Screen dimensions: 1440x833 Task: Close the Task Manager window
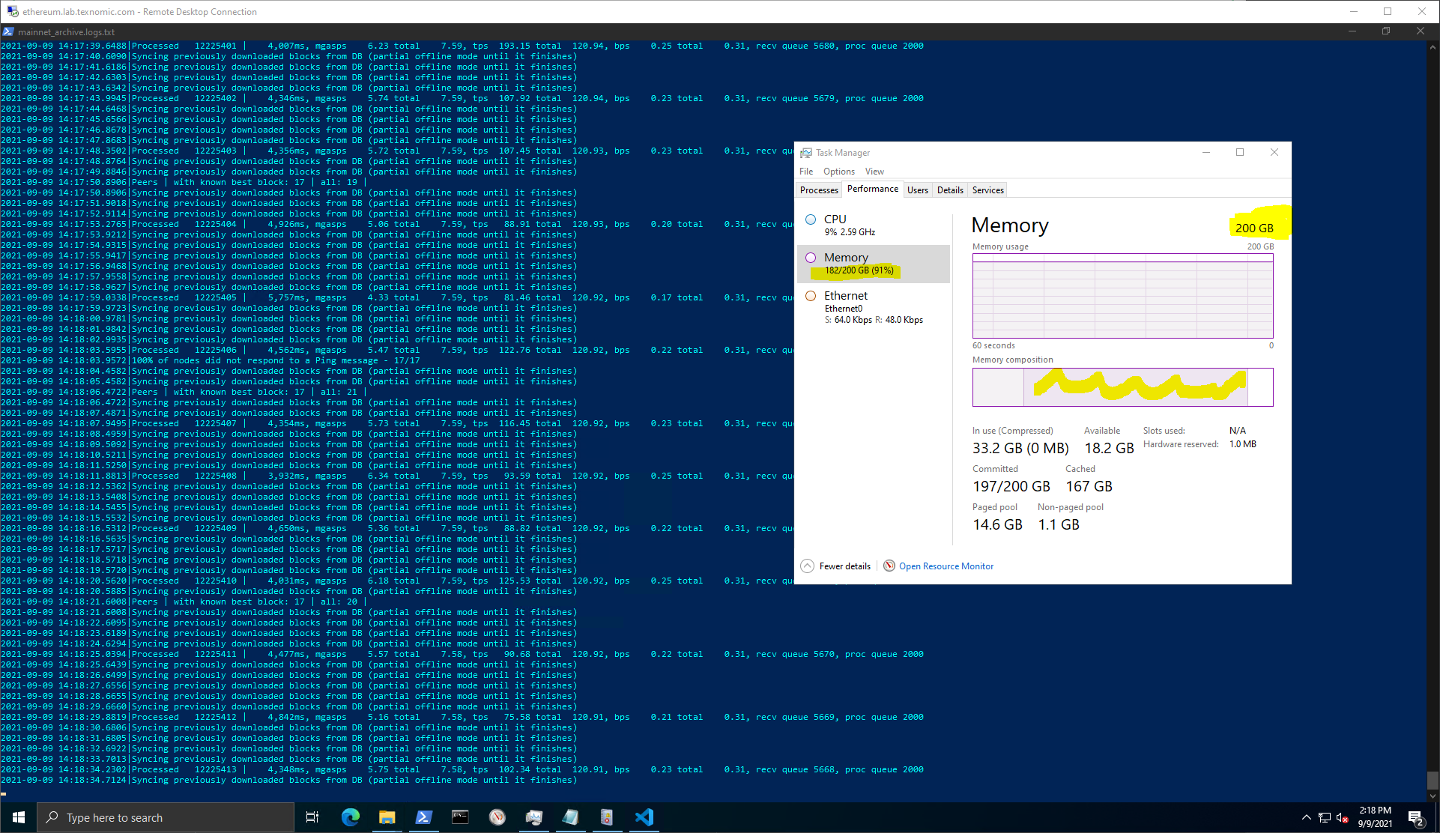pos(1274,152)
